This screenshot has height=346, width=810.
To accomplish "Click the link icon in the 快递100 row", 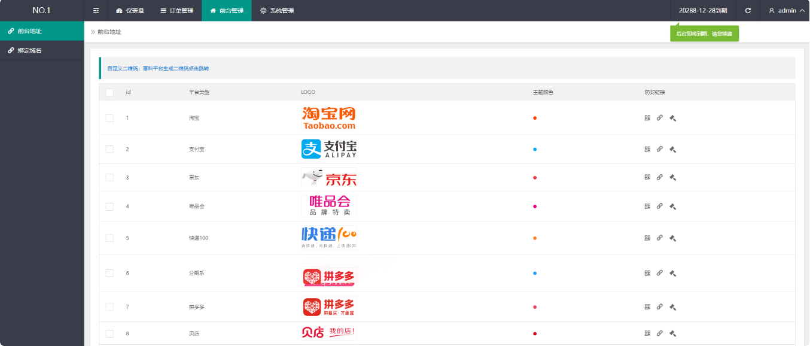I will [x=660, y=238].
